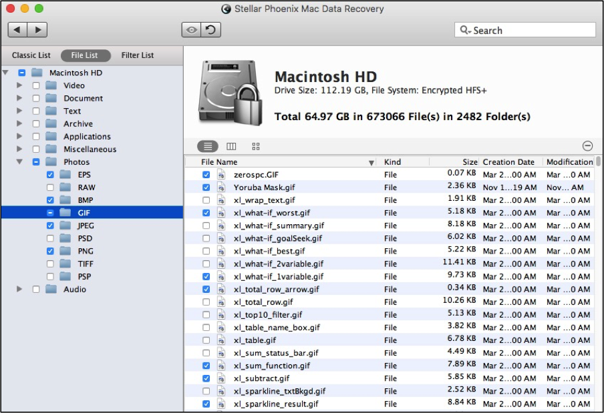Click the Document folder icon
Viewport: 604px width, 413px height.
[51, 98]
